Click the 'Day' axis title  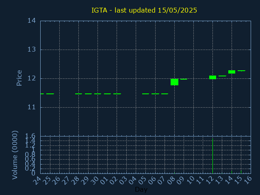click(x=141, y=189)
